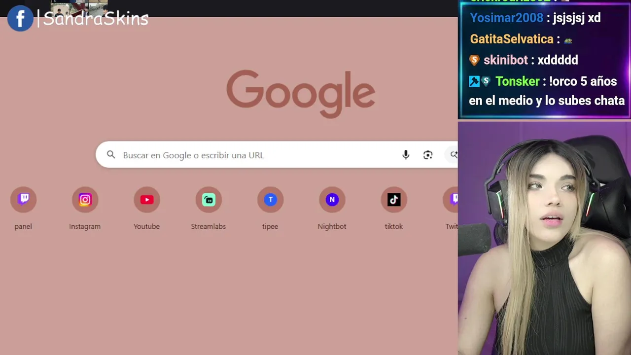Click the "Streamlabs" shortcut label
The width and height of the screenshot is (631, 355).
209,226
